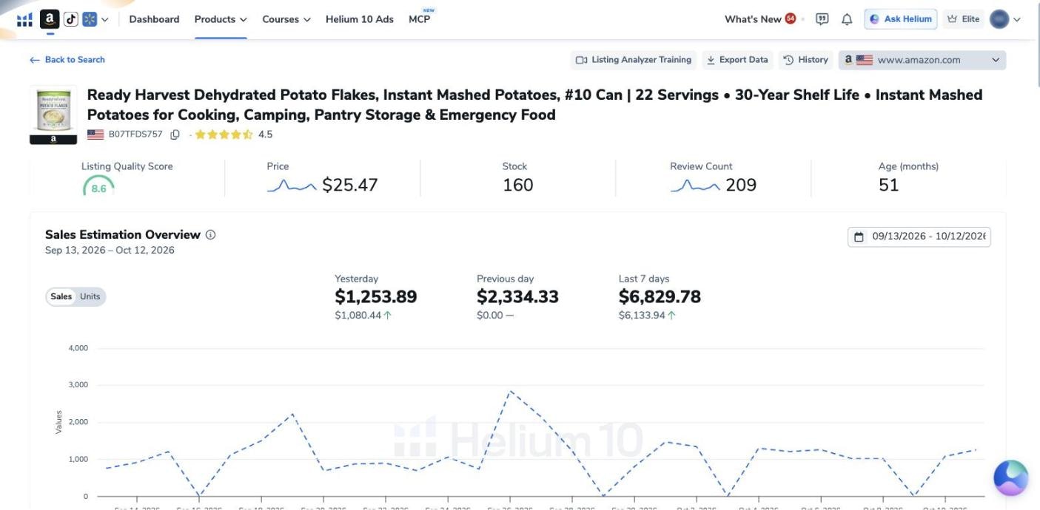
Task: Open the notifications bell
Action: click(847, 19)
